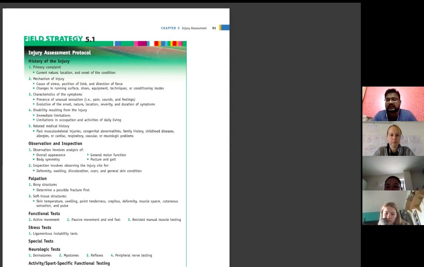The height and width of the screenshot is (267, 424).
Task: Click the 'Dermatomes' item
Action: [x=42, y=255]
